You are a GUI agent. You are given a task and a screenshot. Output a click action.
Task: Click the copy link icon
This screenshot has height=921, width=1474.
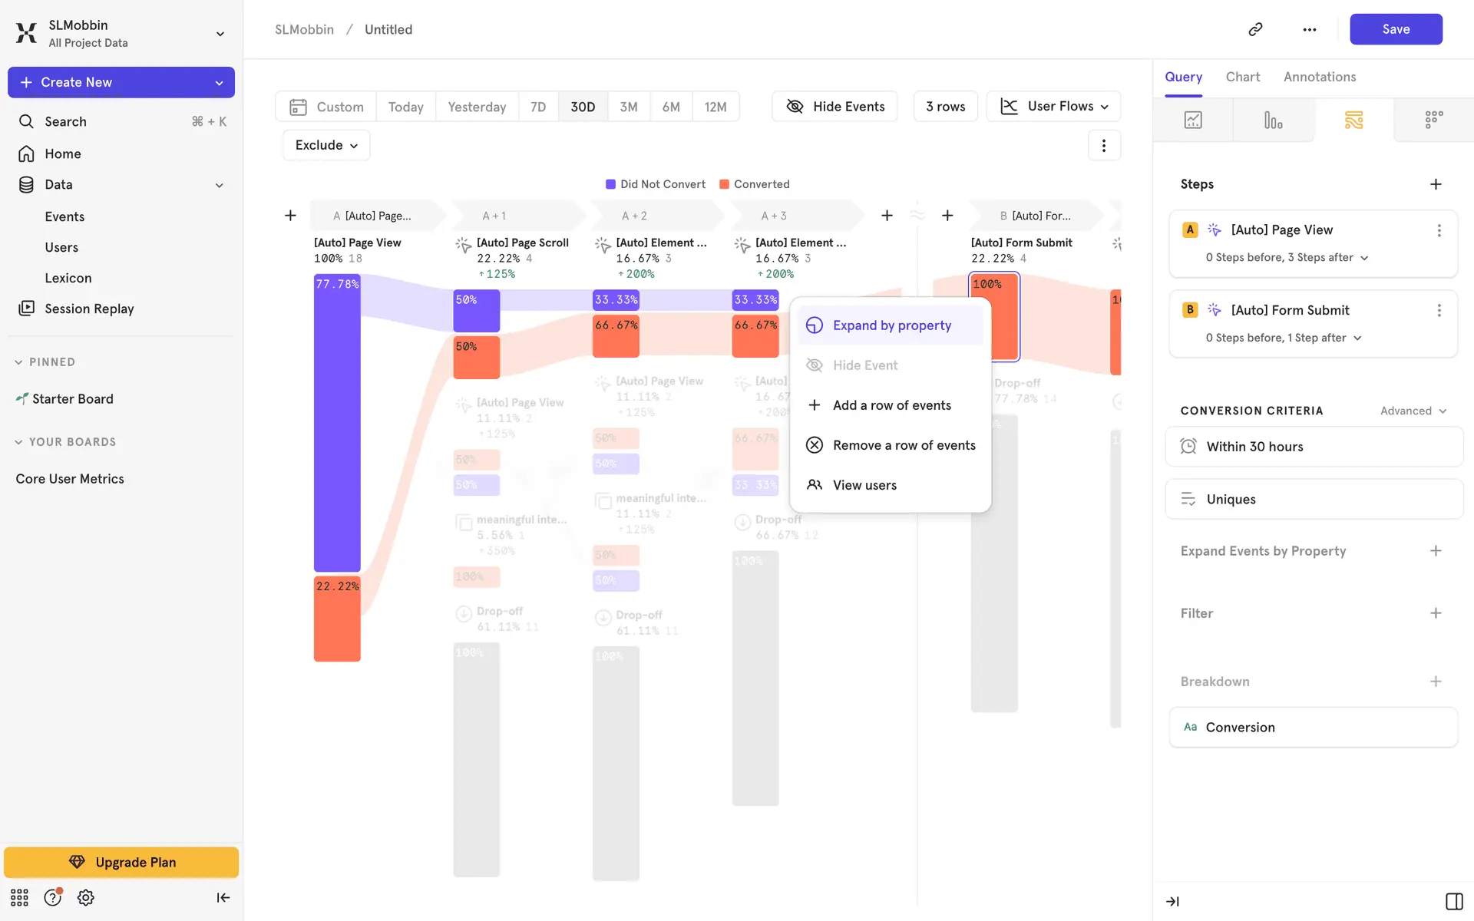click(x=1255, y=29)
